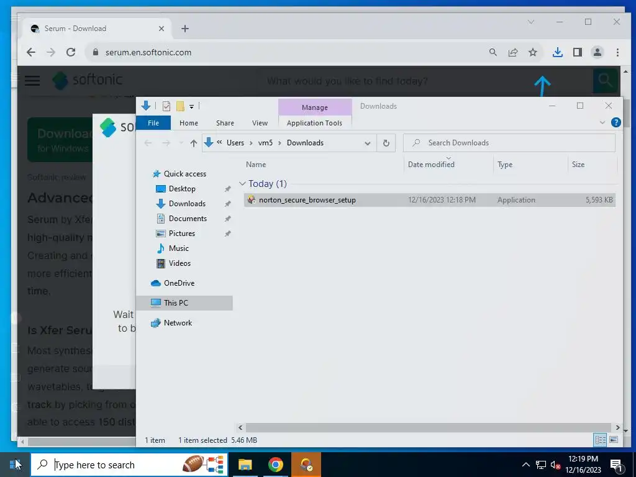Open Explorer help question mark icon
The width and height of the screenshot is (636, 477).
[x=616, y=122]
